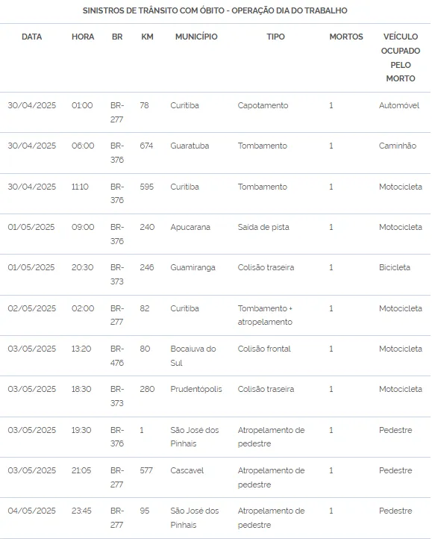Click the MUNICÍPIO column header
The image size is (432, 539).
(x=196, y=37)
